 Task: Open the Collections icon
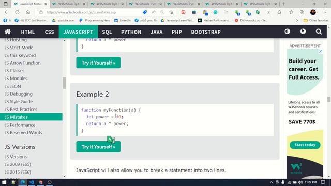pos(302,12)
